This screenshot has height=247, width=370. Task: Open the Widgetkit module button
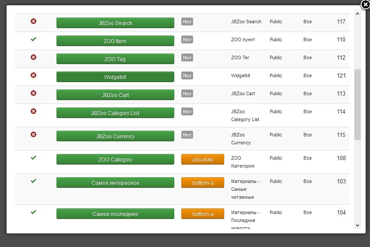[115, 77]
